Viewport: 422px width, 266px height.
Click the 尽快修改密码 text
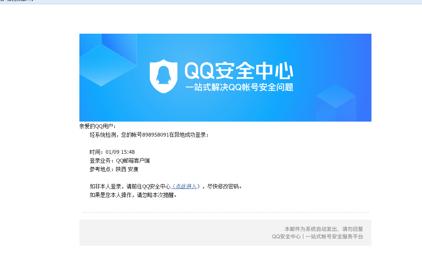(224, 186)
